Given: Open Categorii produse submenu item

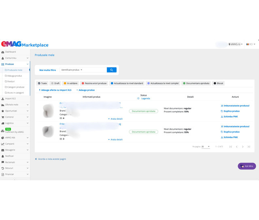Looking at the screenshot, I should 15,87.
